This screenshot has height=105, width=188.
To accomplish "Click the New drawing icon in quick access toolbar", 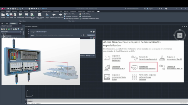I will (x=8, y=9).
